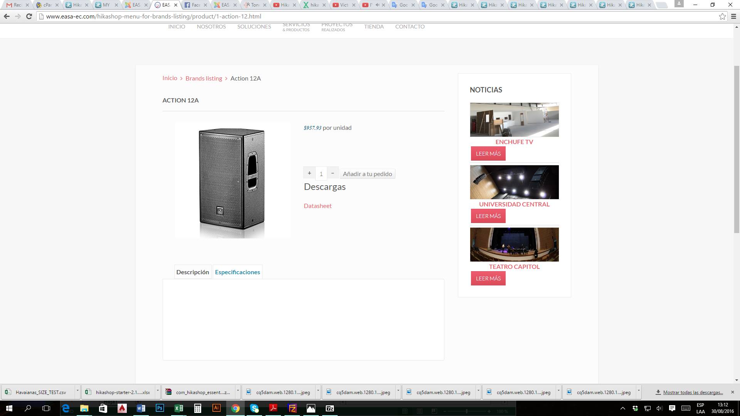Open Photoshop from the taskbar
740x416 pixels.
click(160, 408)
